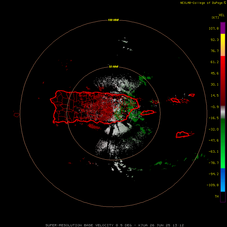Click the 50 NMI range ring label
This screenshot has width=227, height=227.
coord(113,67)
